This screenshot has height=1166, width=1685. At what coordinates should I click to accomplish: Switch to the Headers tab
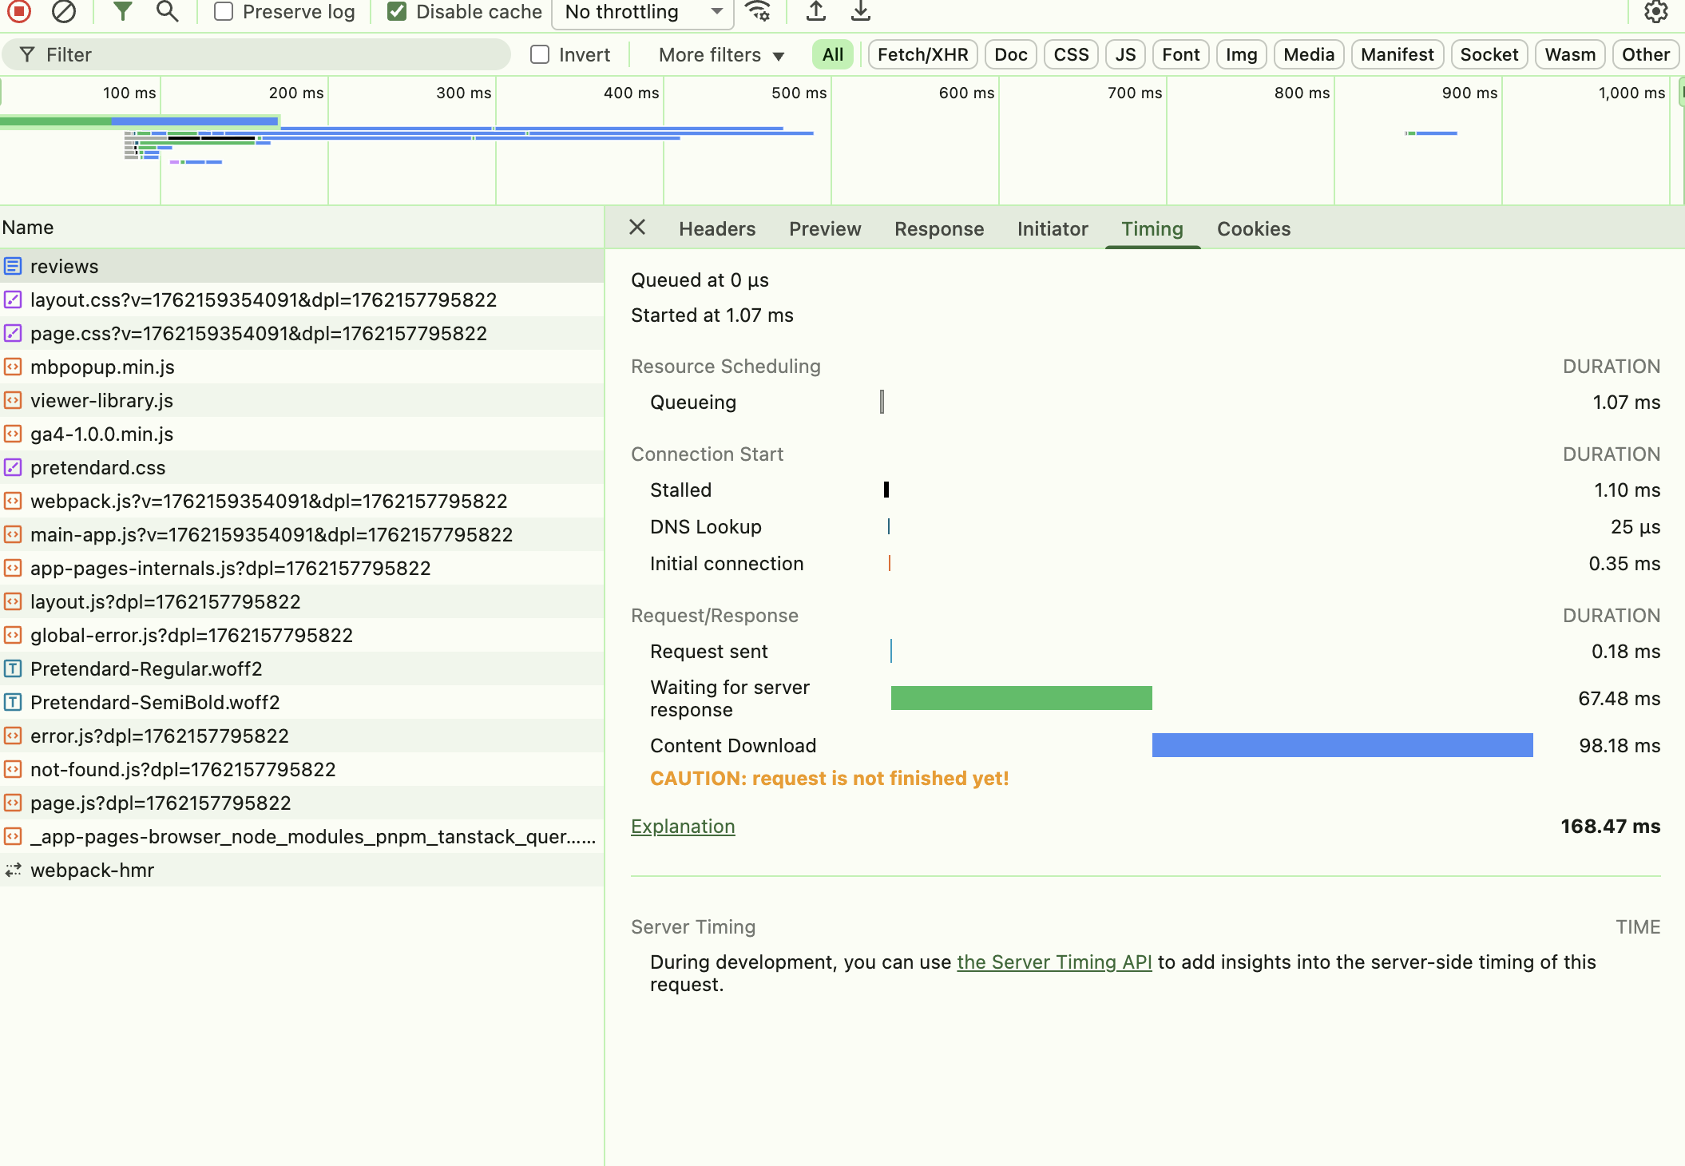pos(716,229)
